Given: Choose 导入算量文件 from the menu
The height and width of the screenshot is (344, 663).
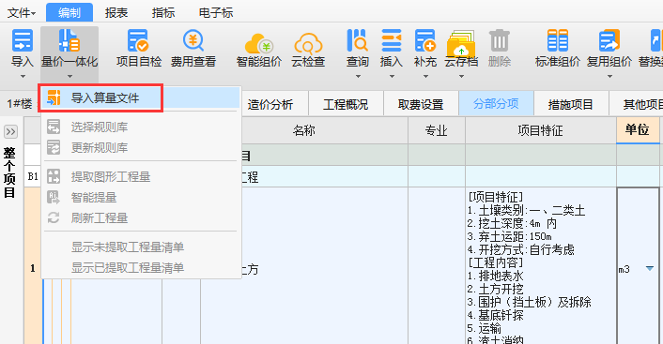Looking at the screenshot, I should [x=141, y=97].
